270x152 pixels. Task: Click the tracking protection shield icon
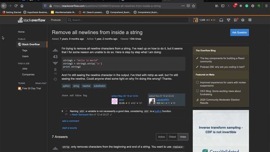[x=45, y=6]
